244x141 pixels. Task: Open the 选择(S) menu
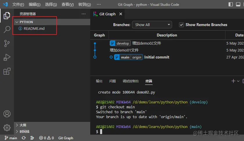(51, 5)
